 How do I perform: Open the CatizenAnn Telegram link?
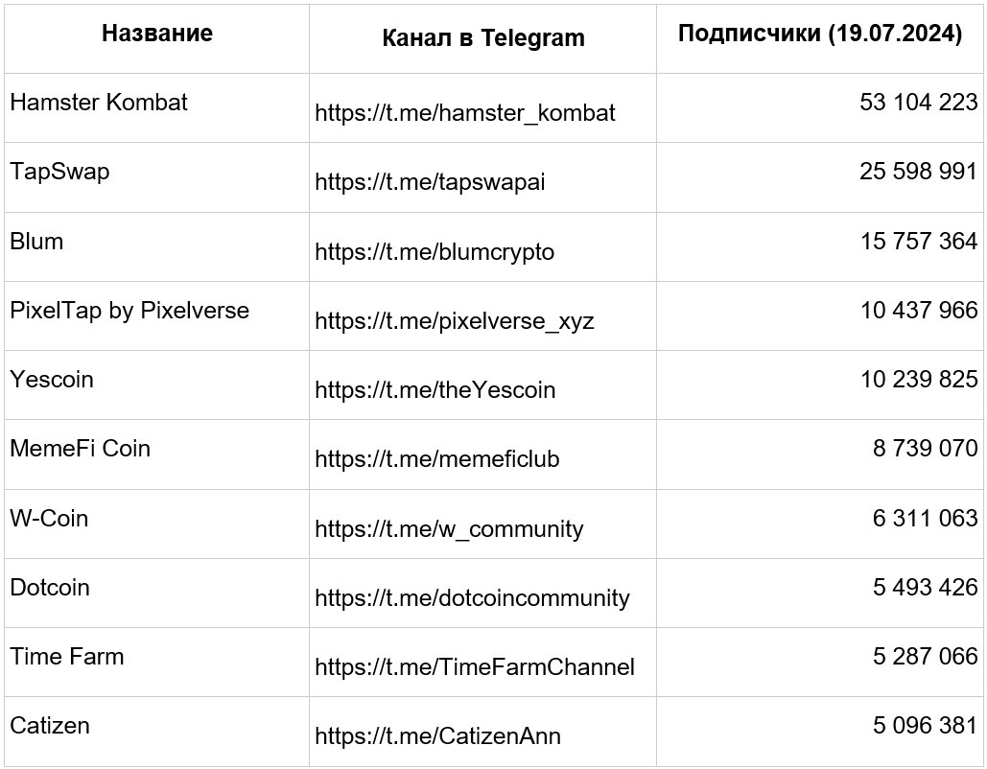437,736
